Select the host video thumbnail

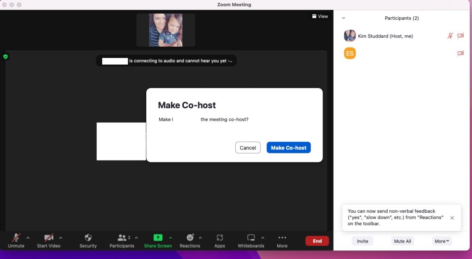(x=166, y=30)
